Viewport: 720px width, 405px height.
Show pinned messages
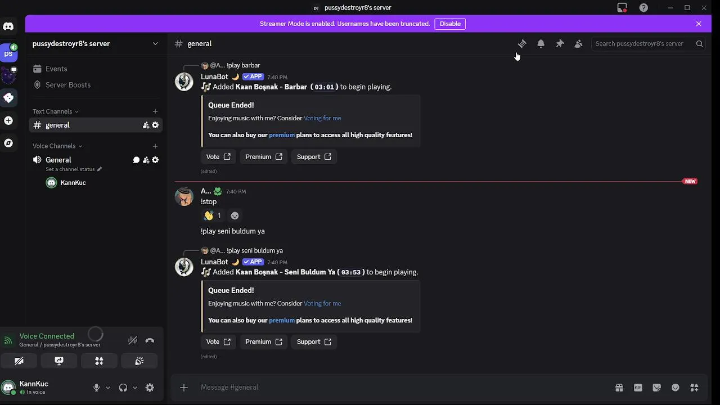[560, 44]
